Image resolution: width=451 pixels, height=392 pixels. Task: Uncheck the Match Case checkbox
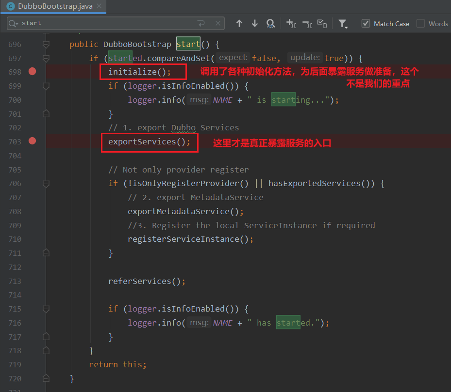coord(366,24)
